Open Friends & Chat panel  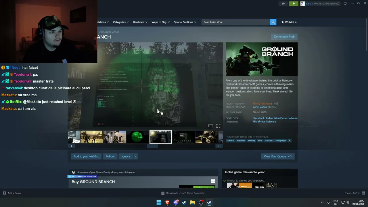pyautogui.click(x=355, y=193)
